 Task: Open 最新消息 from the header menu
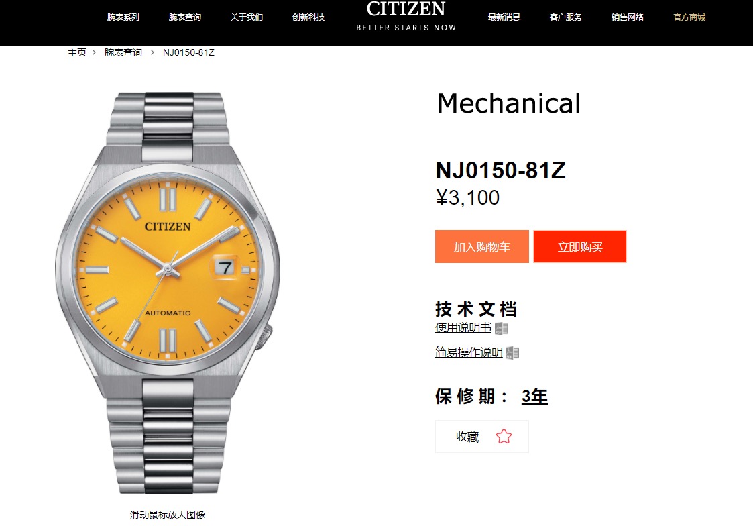click(504, 17)
